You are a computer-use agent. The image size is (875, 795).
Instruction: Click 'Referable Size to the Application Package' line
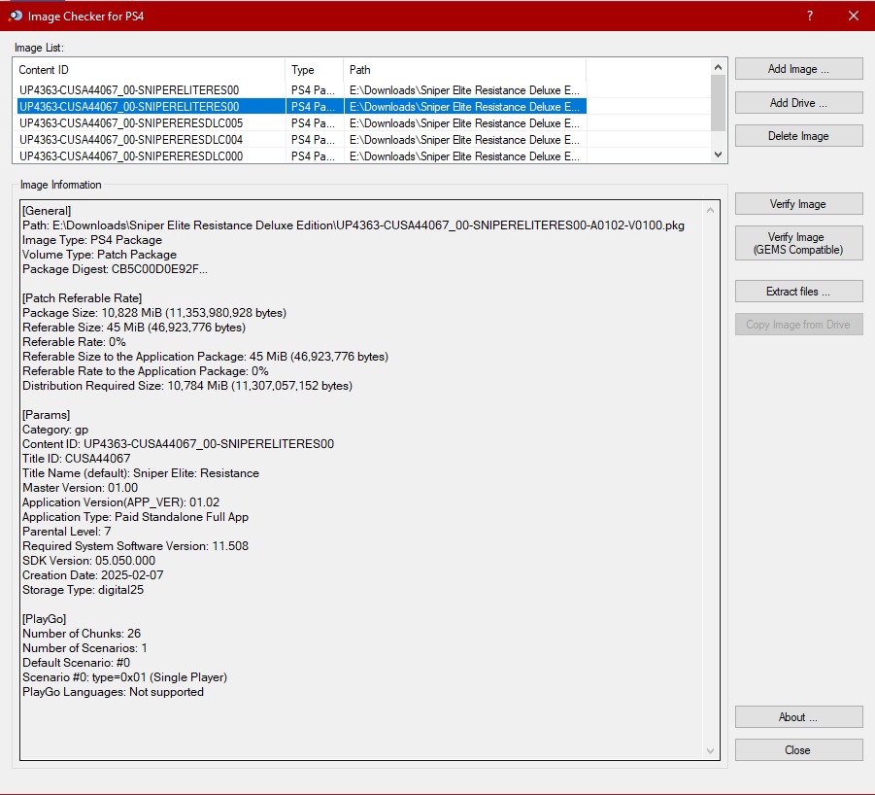(x=205, y=356)
